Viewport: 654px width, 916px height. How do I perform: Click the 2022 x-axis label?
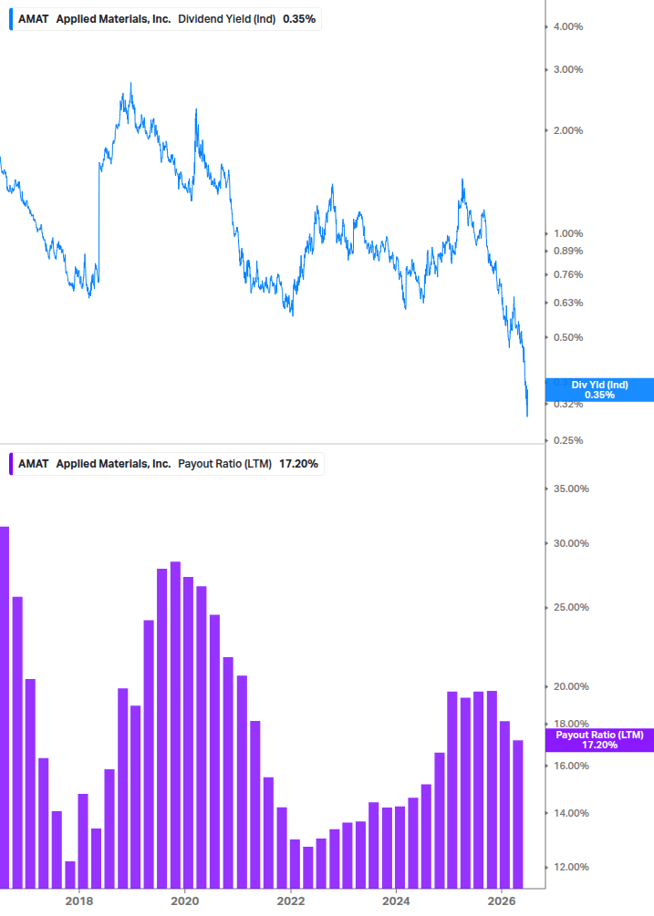tap(290, 901)
